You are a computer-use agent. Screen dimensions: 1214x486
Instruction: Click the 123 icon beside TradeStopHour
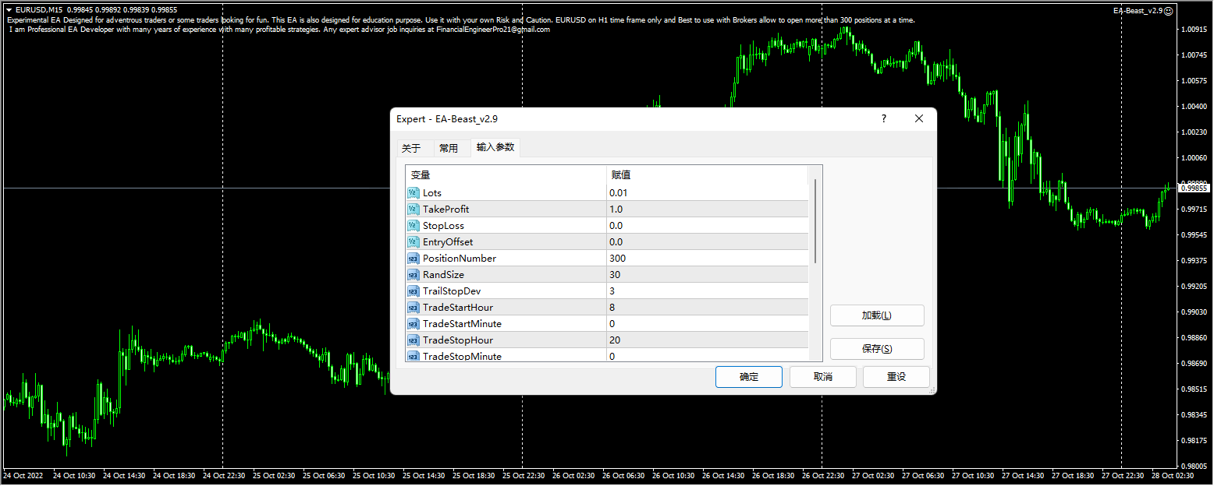pos(413,340)
